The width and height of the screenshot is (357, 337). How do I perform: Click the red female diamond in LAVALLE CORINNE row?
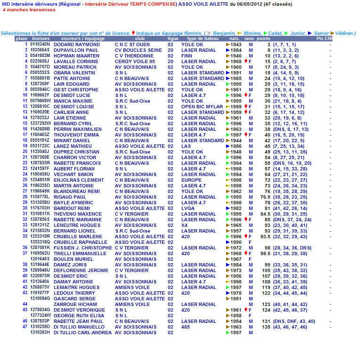point(245,61)
